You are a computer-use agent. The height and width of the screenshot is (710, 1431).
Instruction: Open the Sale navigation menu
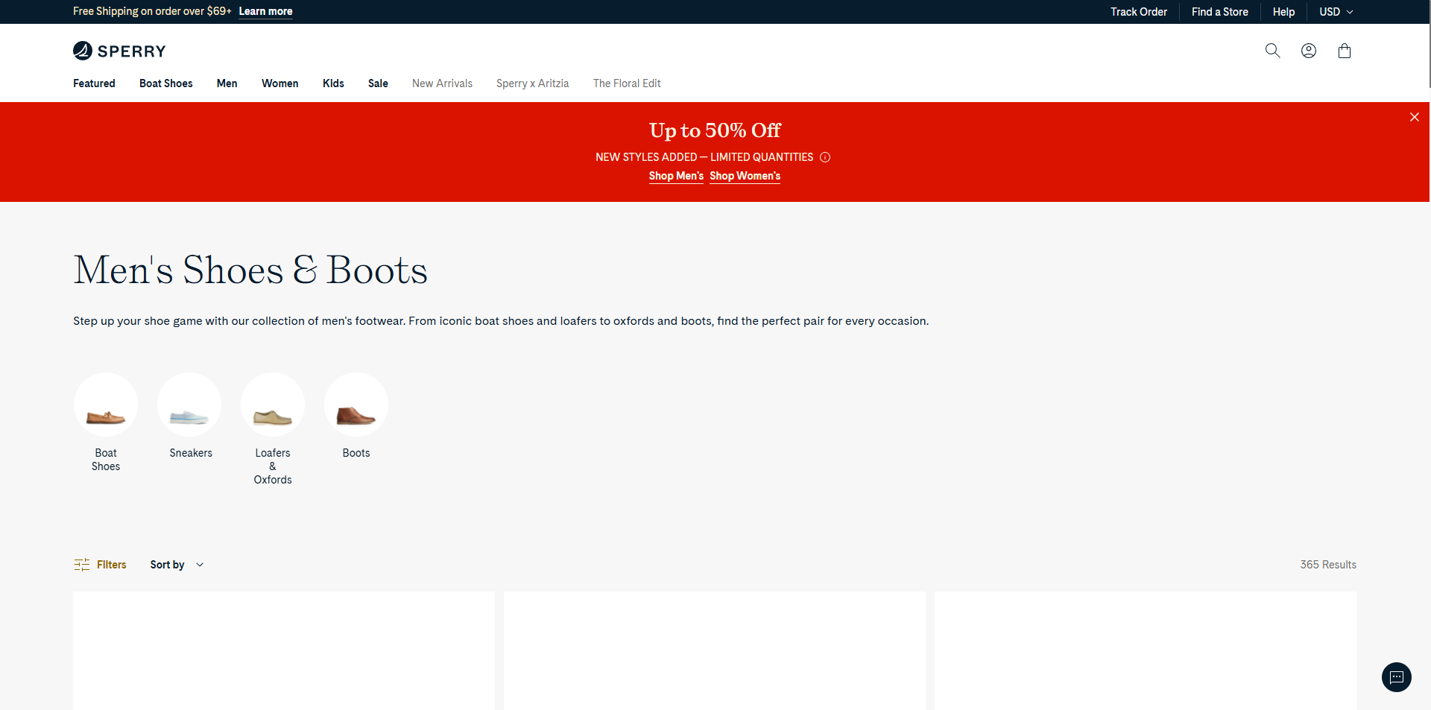378,83
